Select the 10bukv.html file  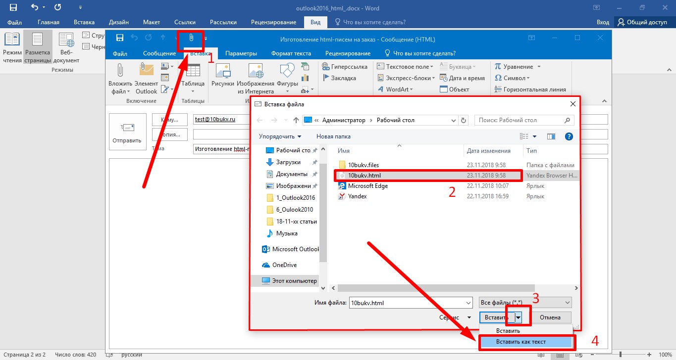(x=364, y=175)
